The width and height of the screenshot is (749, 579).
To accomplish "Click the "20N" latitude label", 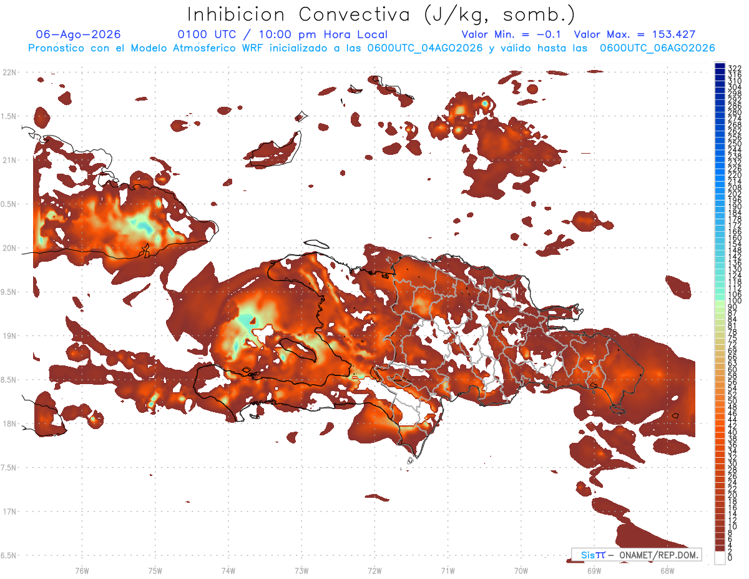I will tap(9, 248).
